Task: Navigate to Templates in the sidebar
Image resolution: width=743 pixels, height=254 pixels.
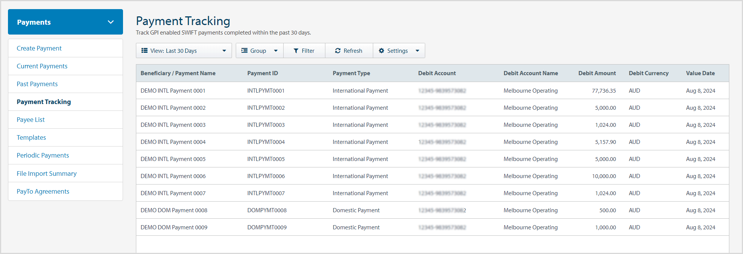Action: pyautogui.click(x=31, y=137)
